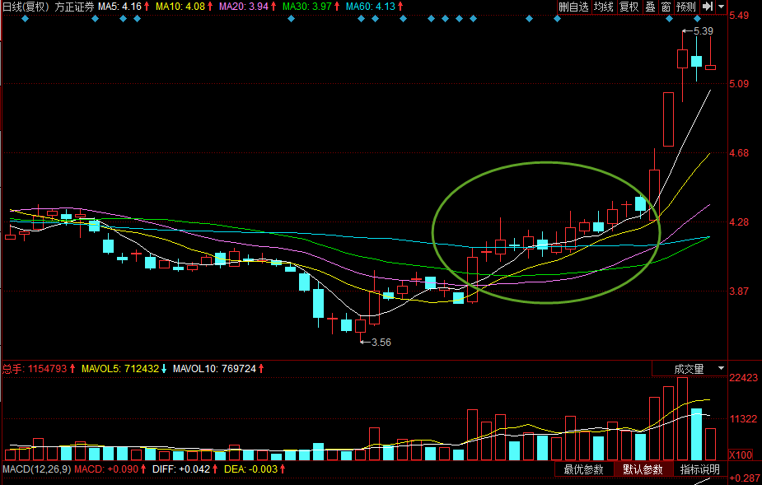Click the 5.39 high price annotation

[x=704, y=31]
